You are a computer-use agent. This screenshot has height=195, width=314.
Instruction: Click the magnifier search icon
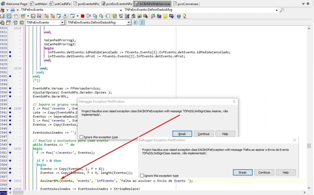coord(282,10)
